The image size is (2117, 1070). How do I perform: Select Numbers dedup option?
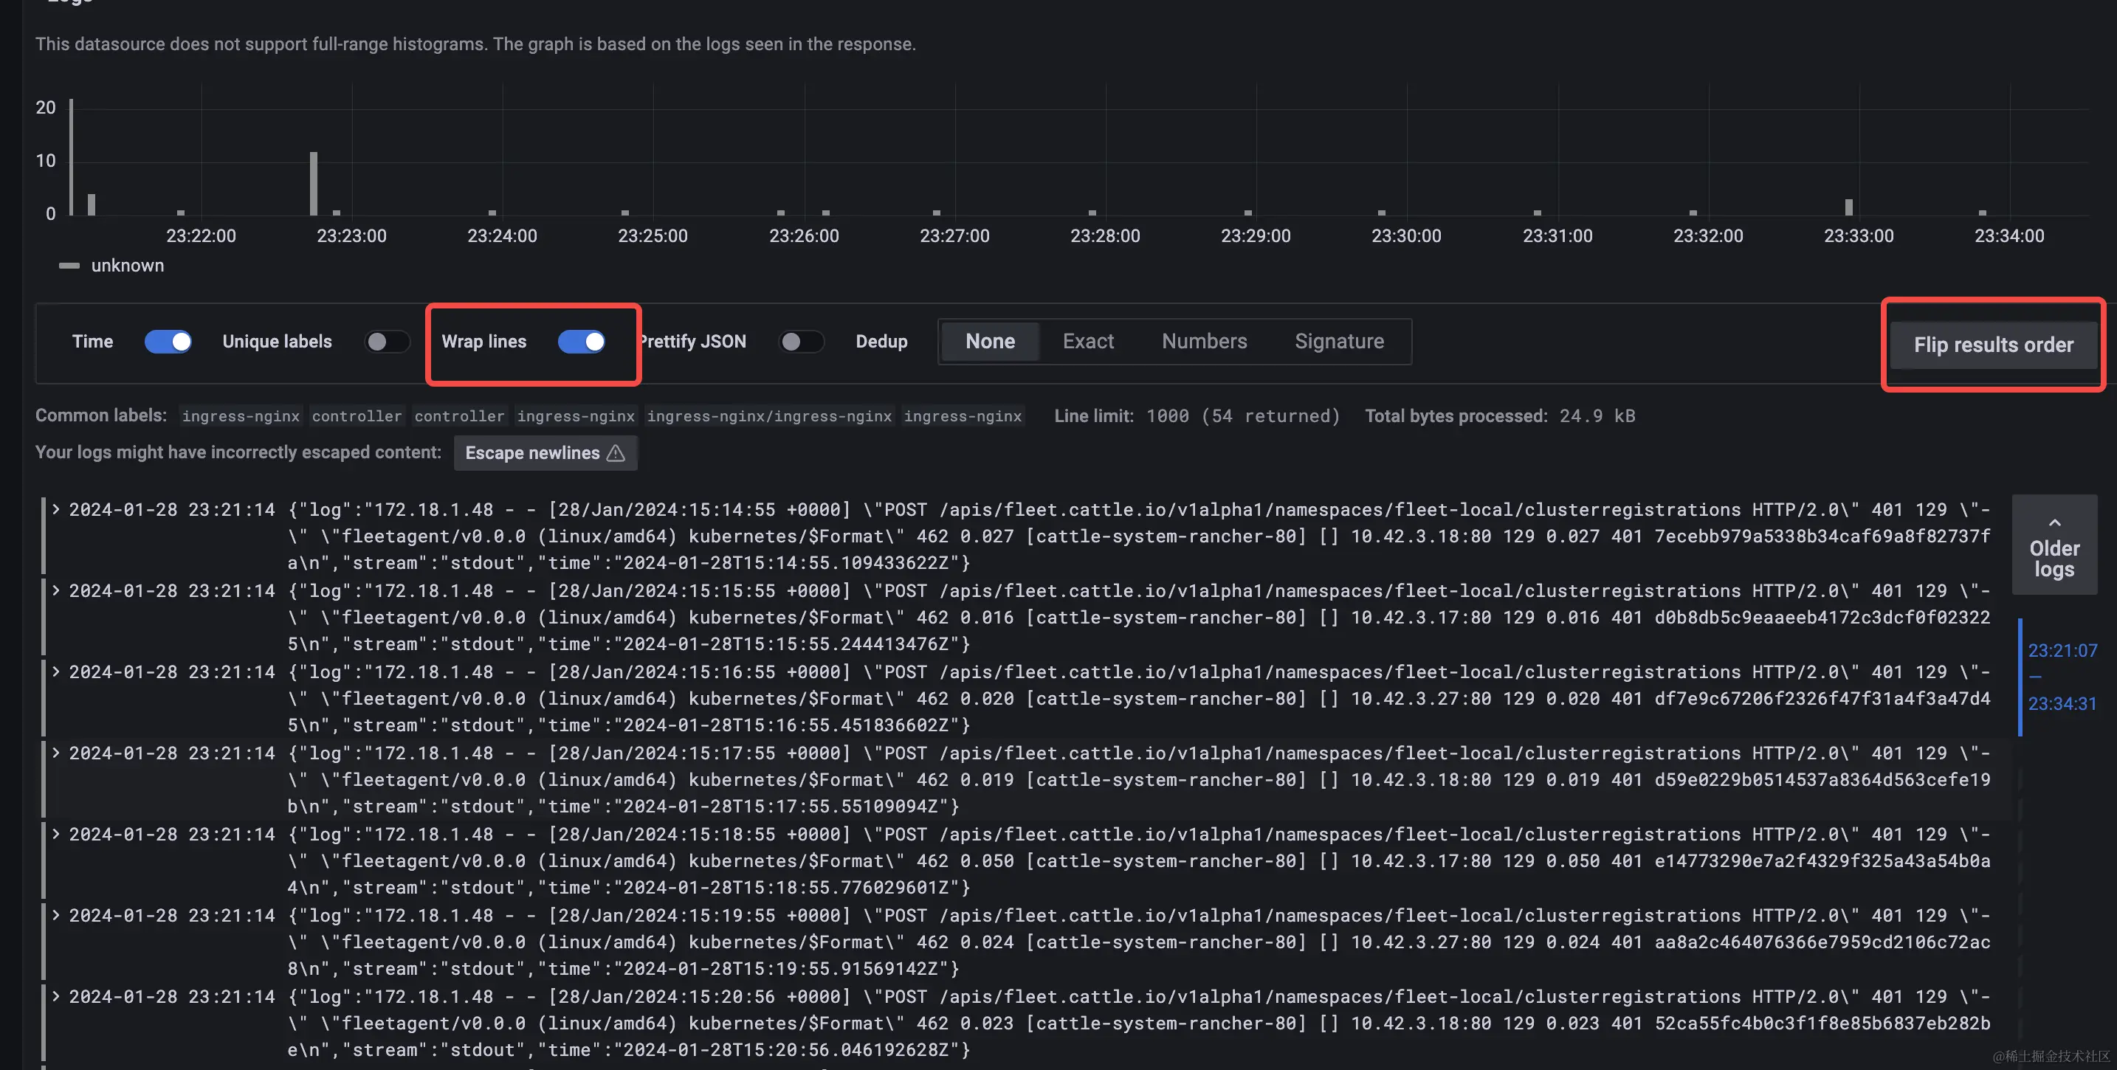point(1204,341)
